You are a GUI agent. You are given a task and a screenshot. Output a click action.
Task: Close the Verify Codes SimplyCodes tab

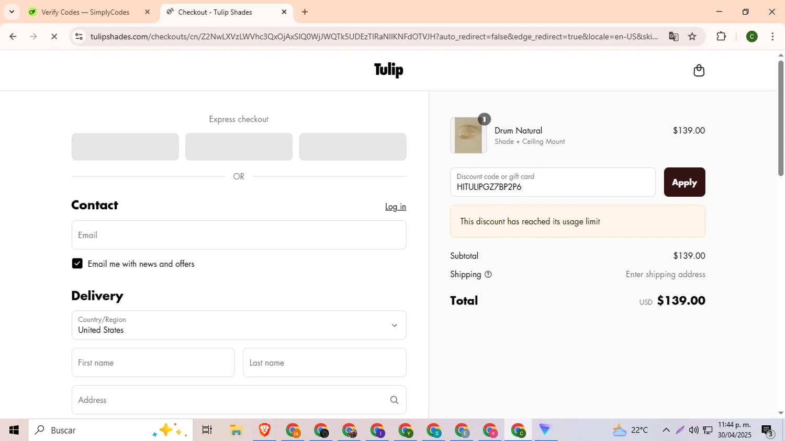(147, 12)
